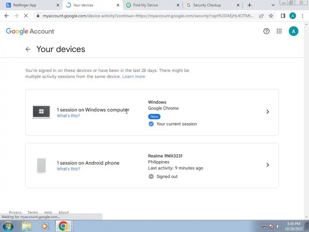This screenshot has width=309, height=232.
Task: View site security lock icon
Action: (x=38, y=16)
